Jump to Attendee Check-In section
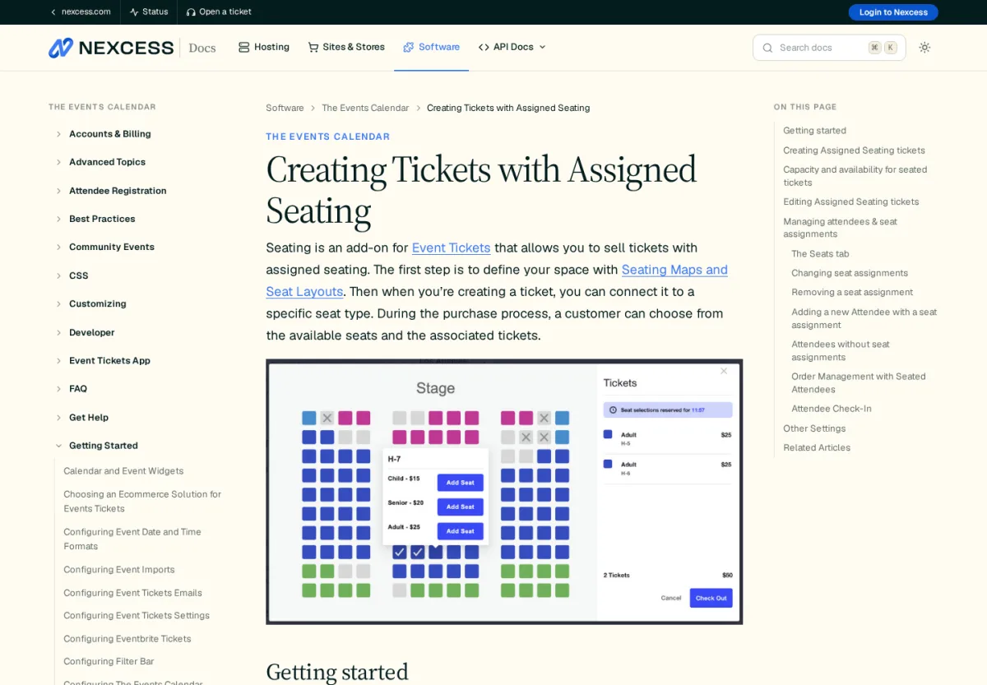The width and height of the screenshot is (987, 685). pyautogui.click(x=832, y=409)
